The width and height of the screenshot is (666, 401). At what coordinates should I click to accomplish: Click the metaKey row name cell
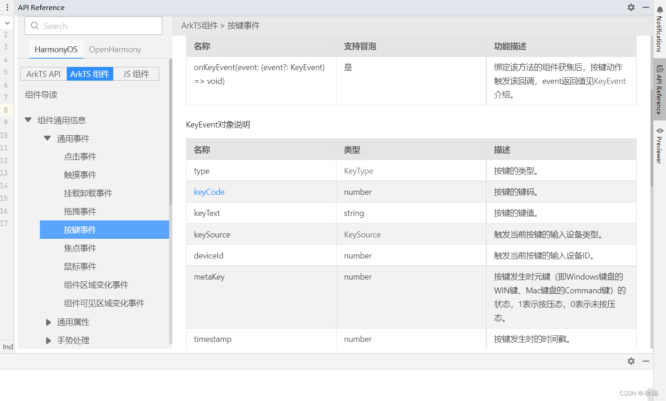261,297
